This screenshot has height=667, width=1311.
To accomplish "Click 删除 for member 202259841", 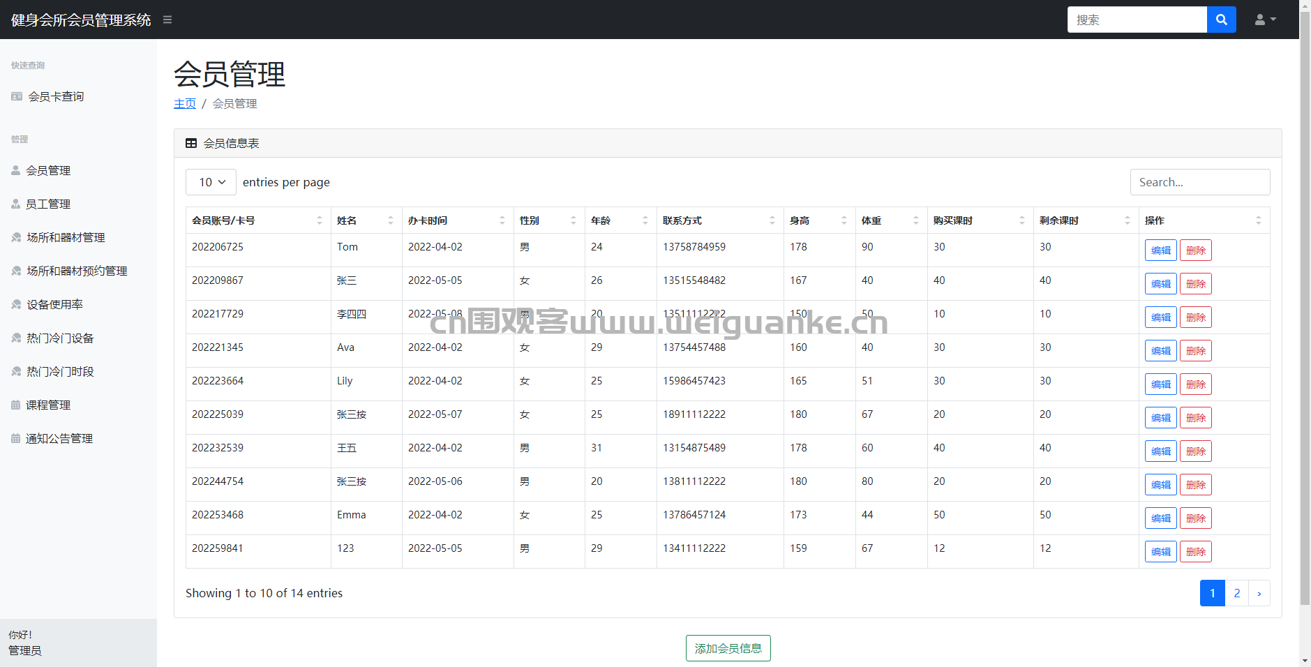I will 1196,552.
